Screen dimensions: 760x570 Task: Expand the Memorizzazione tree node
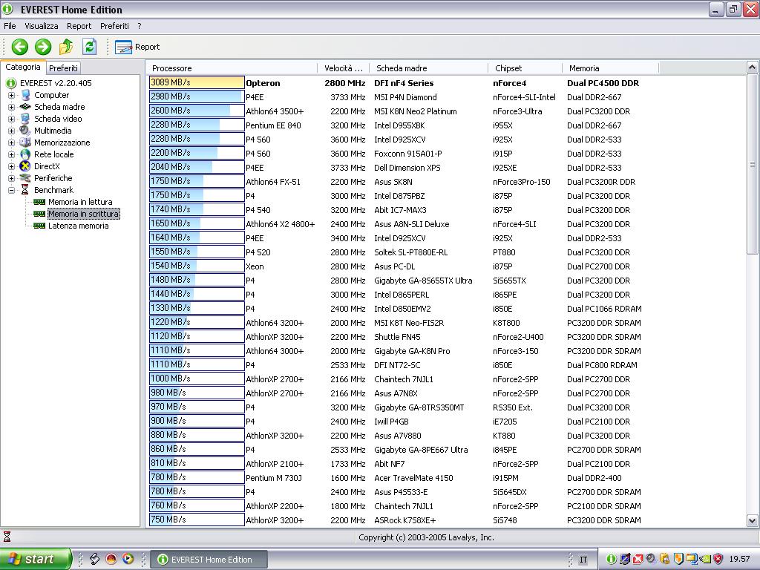[12, 142]
